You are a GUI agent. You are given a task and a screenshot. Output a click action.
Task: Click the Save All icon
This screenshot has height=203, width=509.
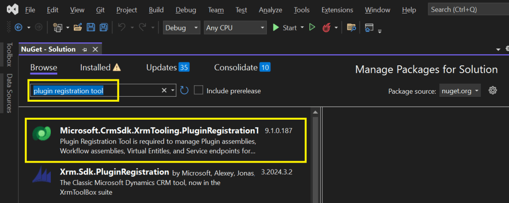104,27
